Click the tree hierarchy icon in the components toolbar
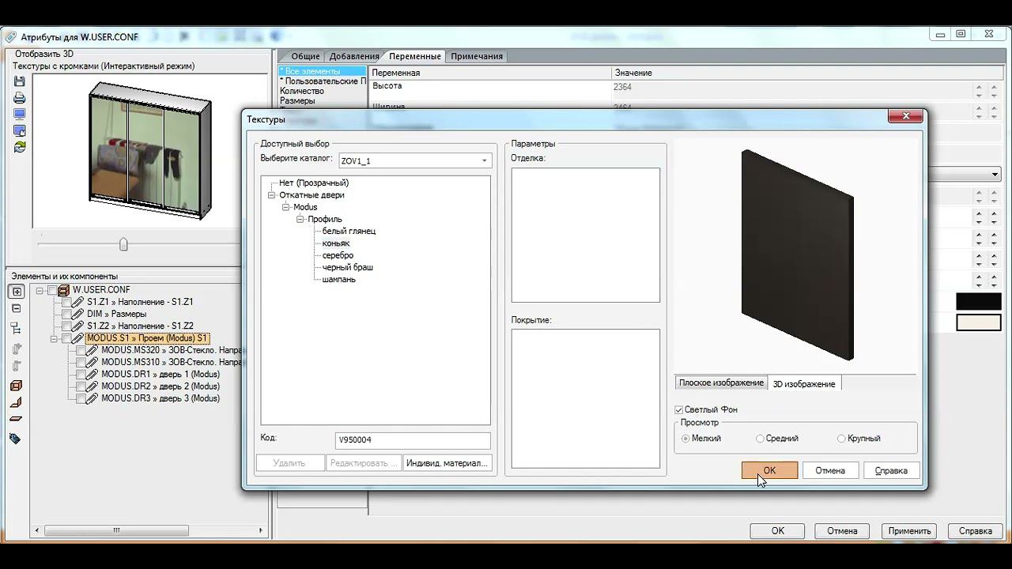The image size is (1012, 569). [16, 328]
